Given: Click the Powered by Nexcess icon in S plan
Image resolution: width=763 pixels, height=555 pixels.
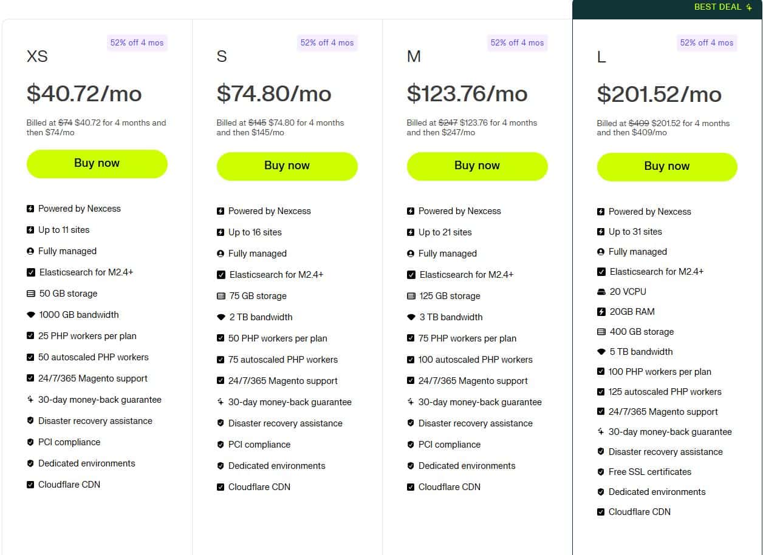Looking at the screenshot, I should pyautogui.click(x=221, y=211).
